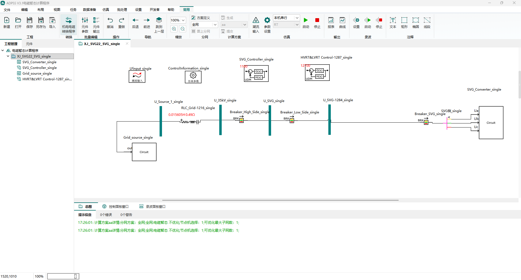Open the 仿真 menu
521x280 pixels.
point(106,9)
